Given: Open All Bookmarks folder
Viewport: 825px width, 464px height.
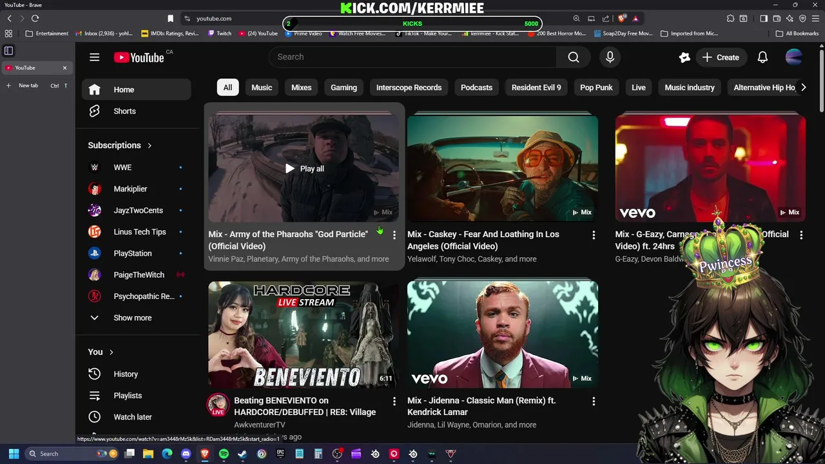Looking at the screenshot, I should point(797,34).
